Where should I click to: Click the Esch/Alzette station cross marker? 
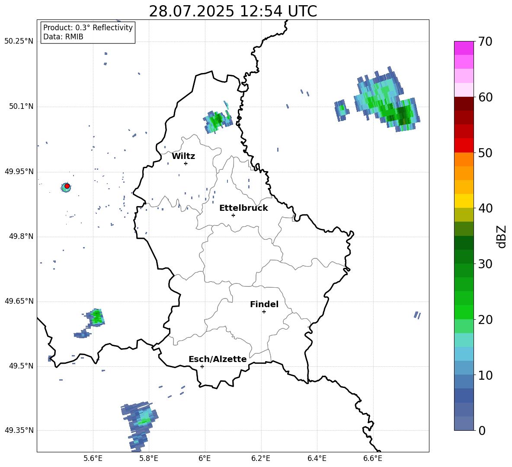(202, 366)
